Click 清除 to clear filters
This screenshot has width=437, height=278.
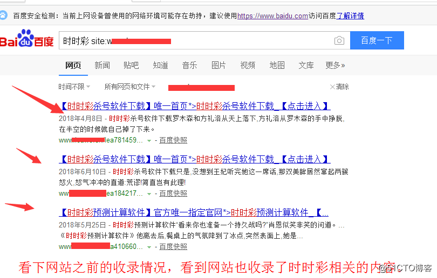339,87
